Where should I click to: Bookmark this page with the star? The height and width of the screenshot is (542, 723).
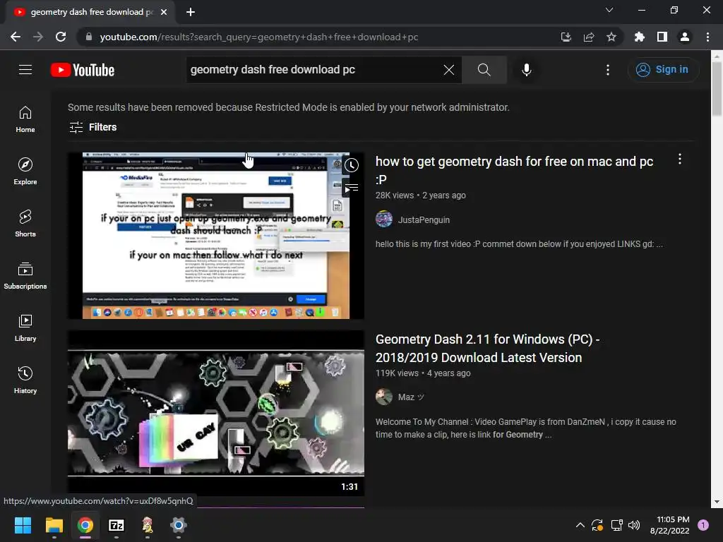(611, 37)
